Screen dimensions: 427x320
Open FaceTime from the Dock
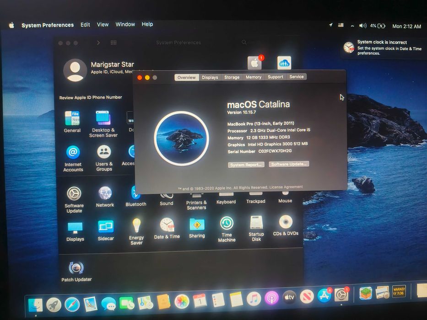[x=127, y=303]
